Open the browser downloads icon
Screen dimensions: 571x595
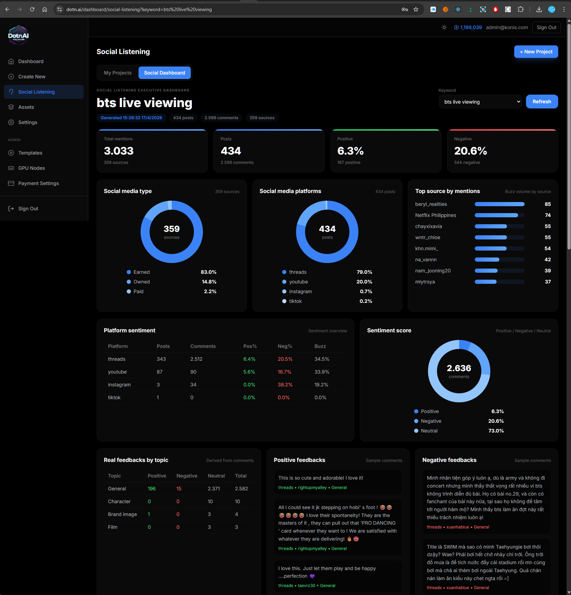click(x=539, y=9)
